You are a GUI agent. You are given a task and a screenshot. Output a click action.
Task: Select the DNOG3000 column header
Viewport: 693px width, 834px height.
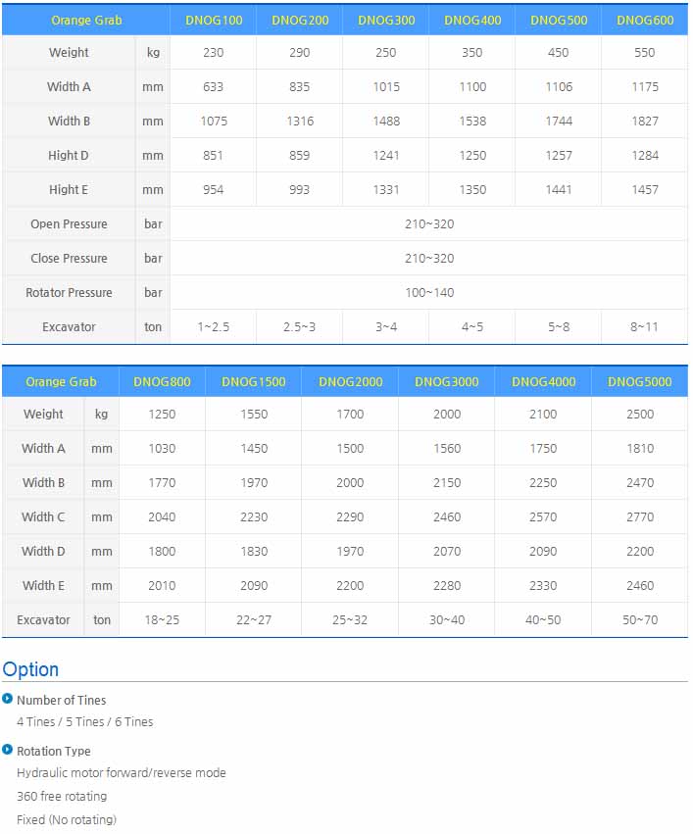(x=447, y=382)
